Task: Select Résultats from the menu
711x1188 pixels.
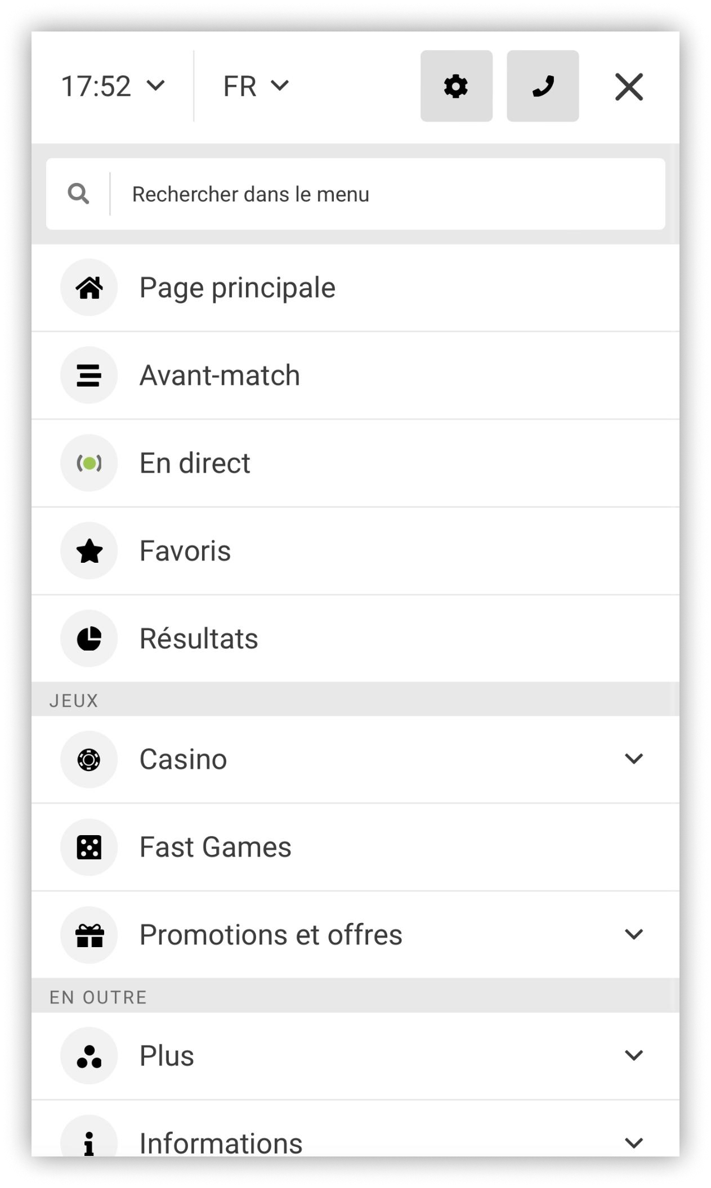Action: [199, 638]
